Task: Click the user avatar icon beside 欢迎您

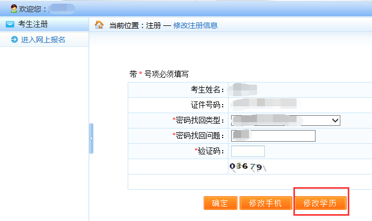Action: pos(14,8)
